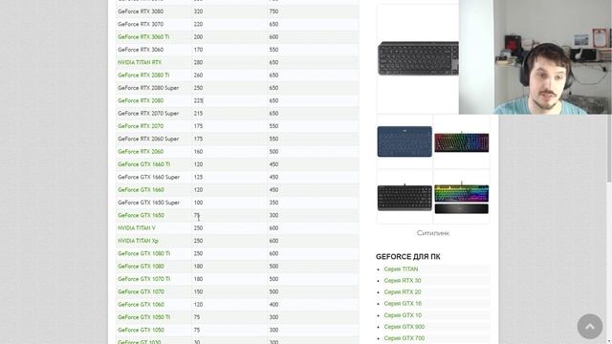Open Серия RTX 30 in the sidebar

click(403, 280)
